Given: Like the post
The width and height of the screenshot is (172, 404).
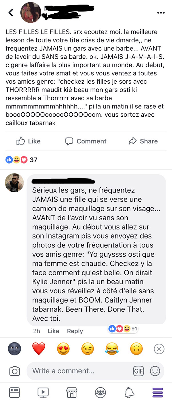Looking at the screenshot, I should [x=28, y=141].
